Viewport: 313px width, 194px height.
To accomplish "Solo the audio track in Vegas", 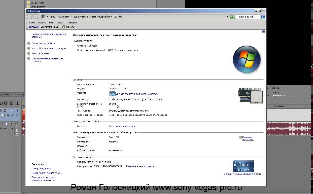I will tap(12, 124).
